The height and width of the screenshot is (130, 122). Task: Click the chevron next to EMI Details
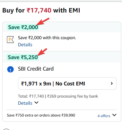point(36,103)
